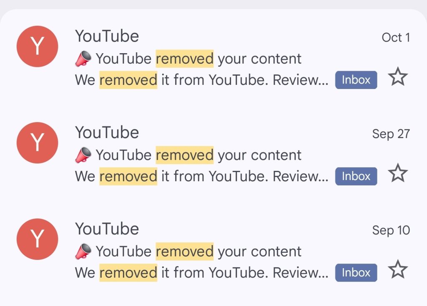Select the Sep 10 email's Y avatar

[x=37, y=239]
